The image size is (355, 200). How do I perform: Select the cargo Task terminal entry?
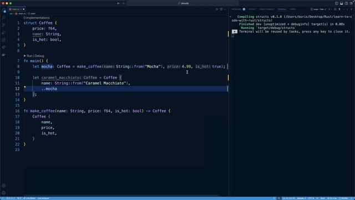(x=317, y=9)
